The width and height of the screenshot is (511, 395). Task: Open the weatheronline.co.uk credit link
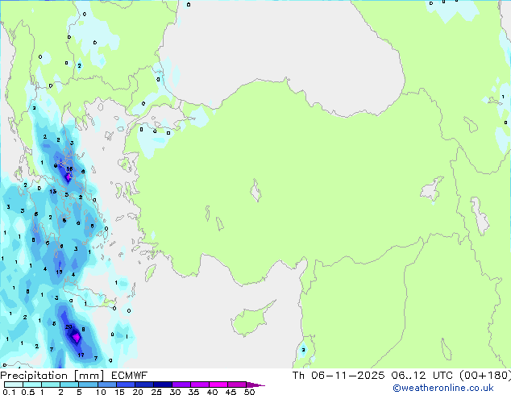(443, 388)
